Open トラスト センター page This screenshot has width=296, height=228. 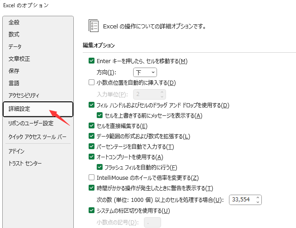coord(25,163)
